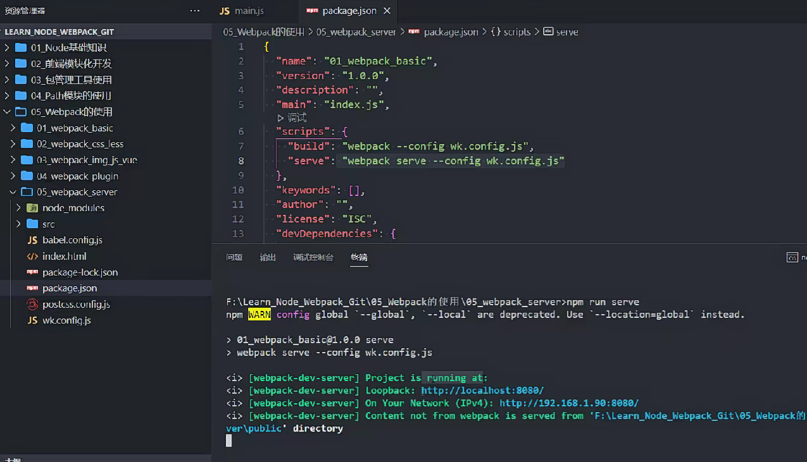807x462 pixels.
Task: Expand 03_webpack_img_js_vue chevron
Action: pyautogui.click(x=13, y=160)
